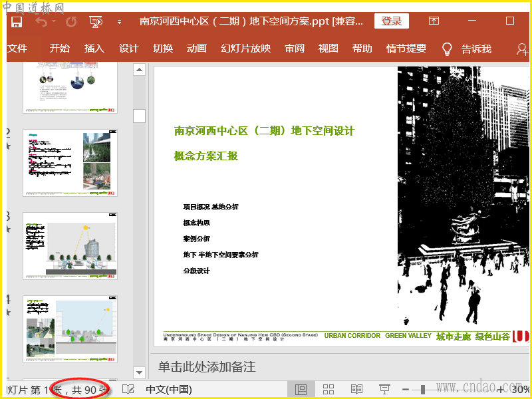532x399 pixels.
Task: Open the 文件 menu
Action: [17, 48]
